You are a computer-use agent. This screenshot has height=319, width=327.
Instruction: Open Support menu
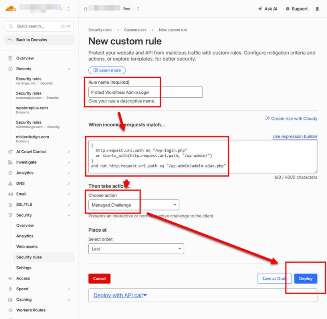coord(297,9)
